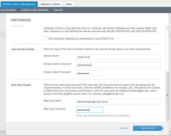Image resolution: width=171 pixels, height=136 pixels.
Task: Focus the Bind User Password field
Action: click(90, 110)
